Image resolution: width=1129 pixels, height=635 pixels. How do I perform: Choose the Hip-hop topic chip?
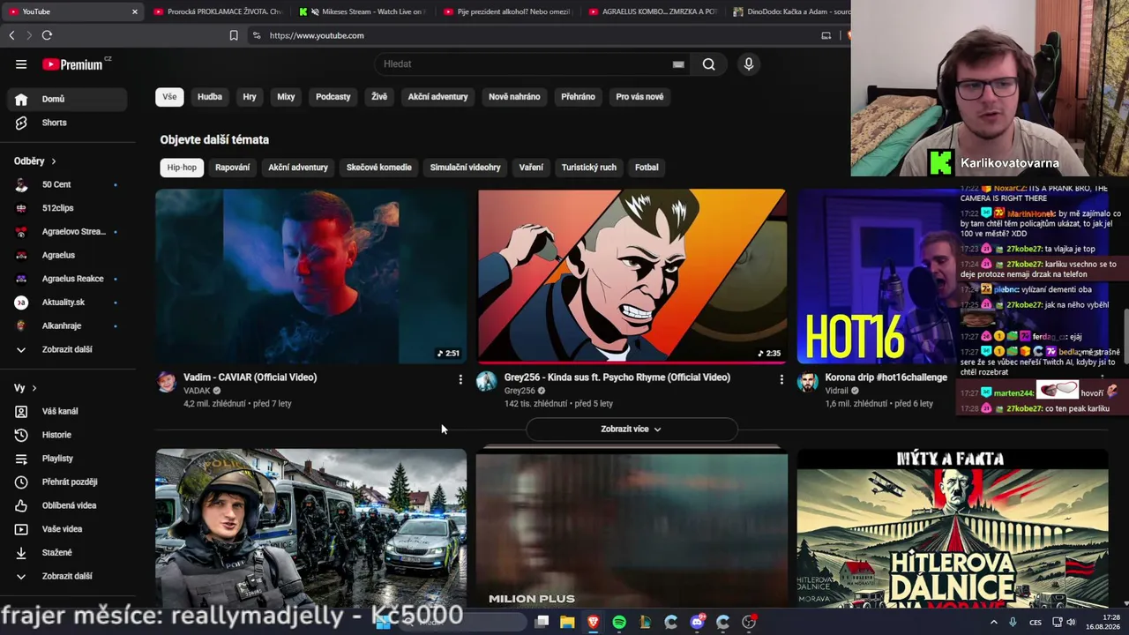pos(182,168)
